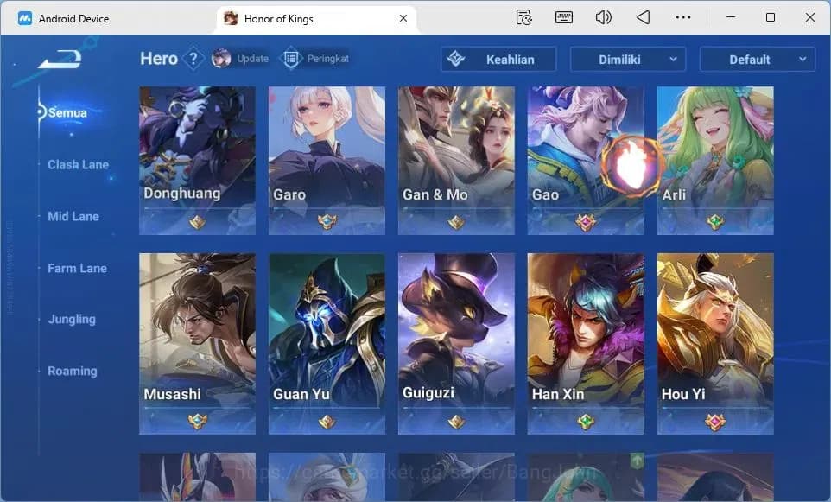Click the Hero page title text
The height and width of the screenshot is (502, 831).
[158, 58]
